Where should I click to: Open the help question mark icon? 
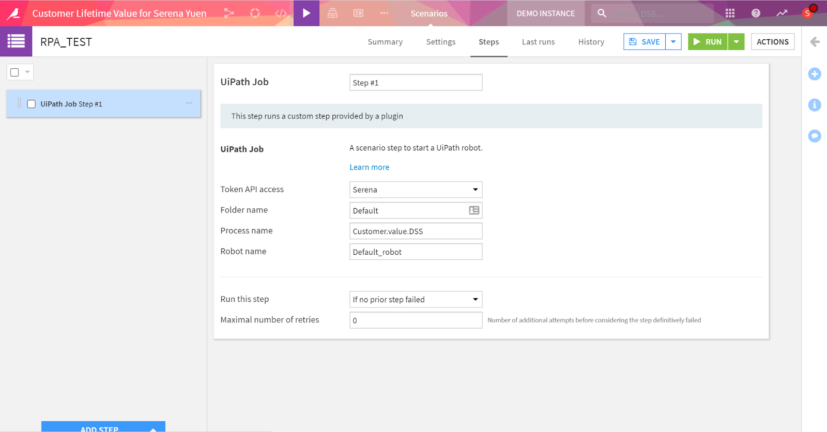pyautogui.click(x=756, y=13)
